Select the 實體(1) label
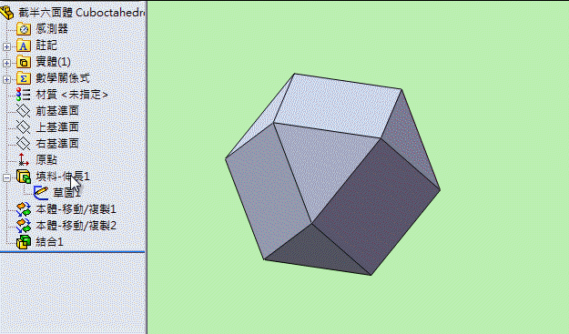 (53, 62)
